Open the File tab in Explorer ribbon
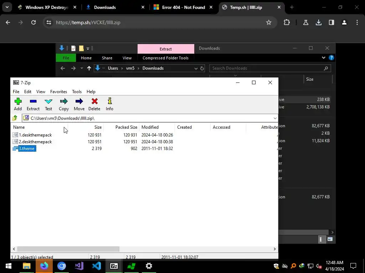 coord(66,58)
